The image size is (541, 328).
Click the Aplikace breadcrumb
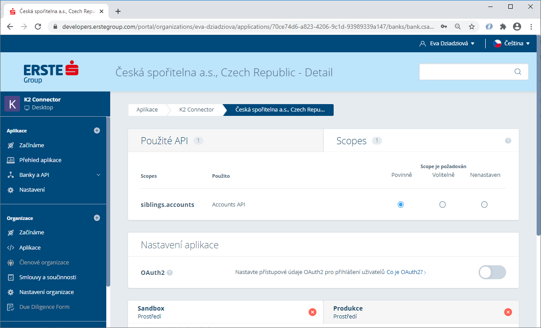coord(147,110)
